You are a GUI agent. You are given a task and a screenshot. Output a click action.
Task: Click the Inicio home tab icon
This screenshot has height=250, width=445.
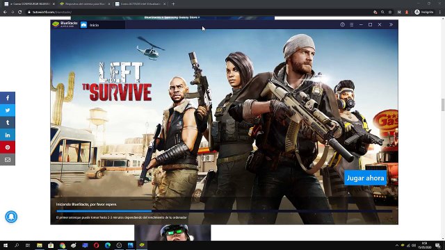pos(83,25)
